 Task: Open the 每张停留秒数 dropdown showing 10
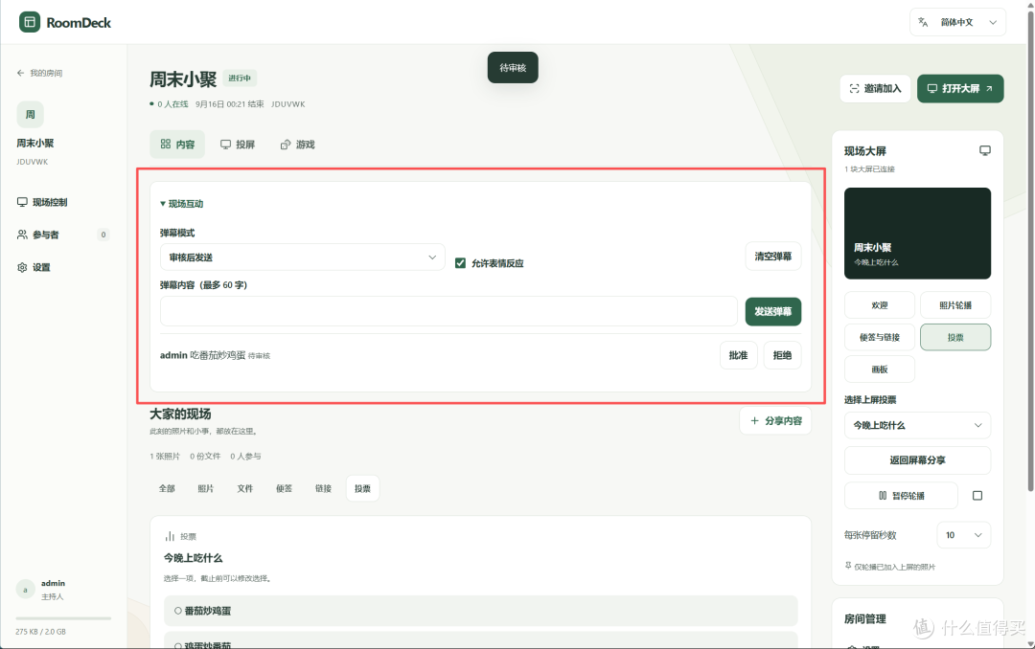click(x=964, y=535)
